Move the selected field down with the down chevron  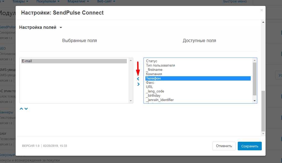[26, 109]
